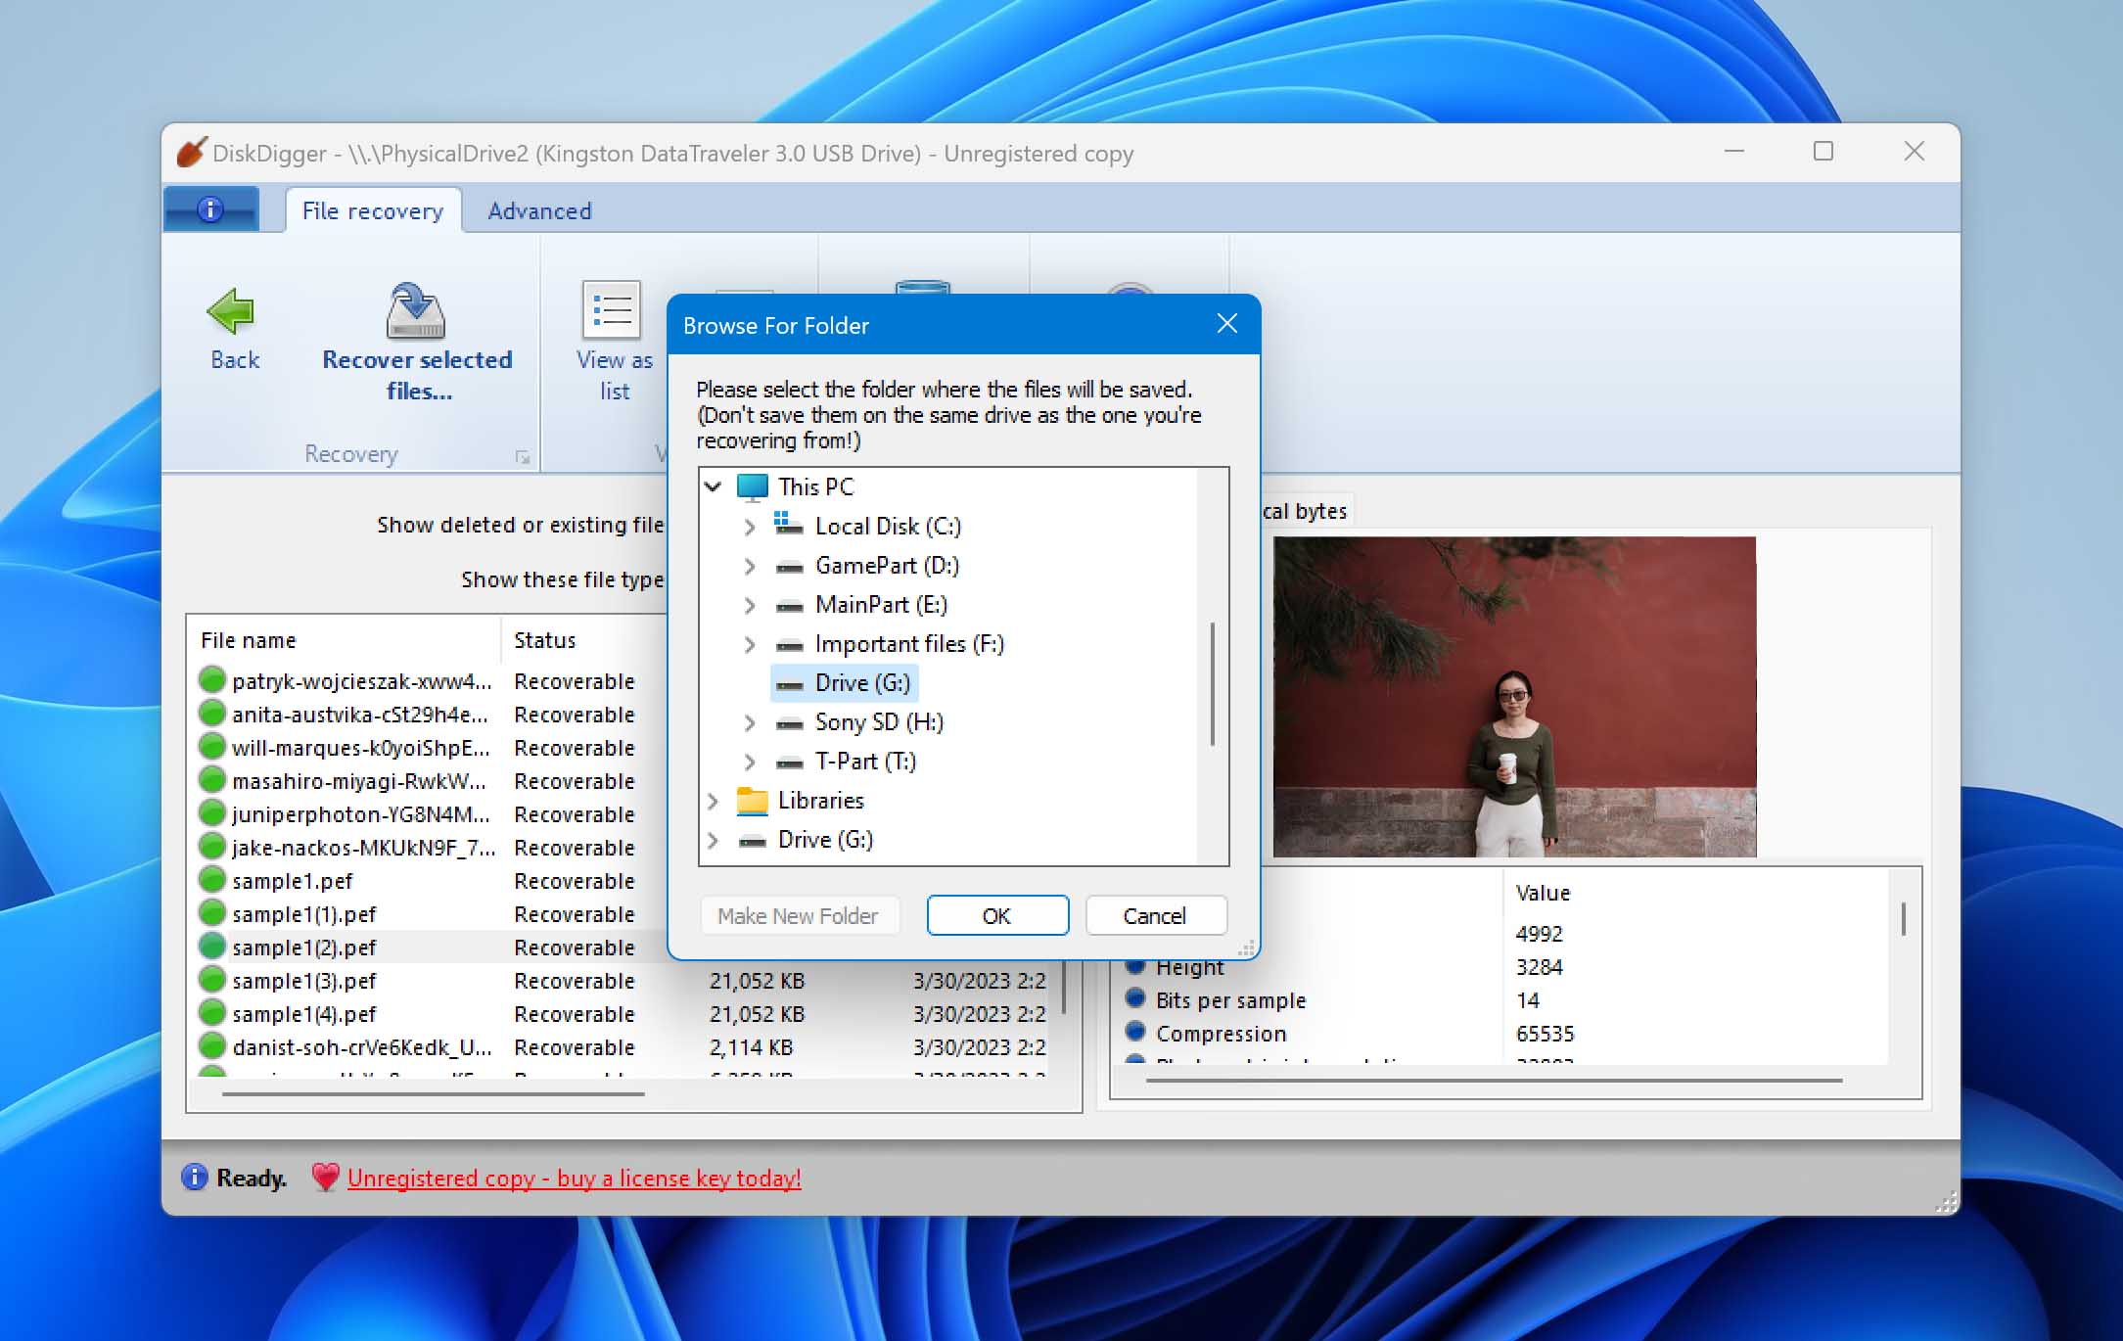Open the Unregistered copy license link

click(x=574, y=1178)
